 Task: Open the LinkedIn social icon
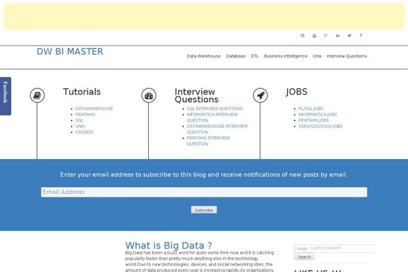[x=337, y=35]
